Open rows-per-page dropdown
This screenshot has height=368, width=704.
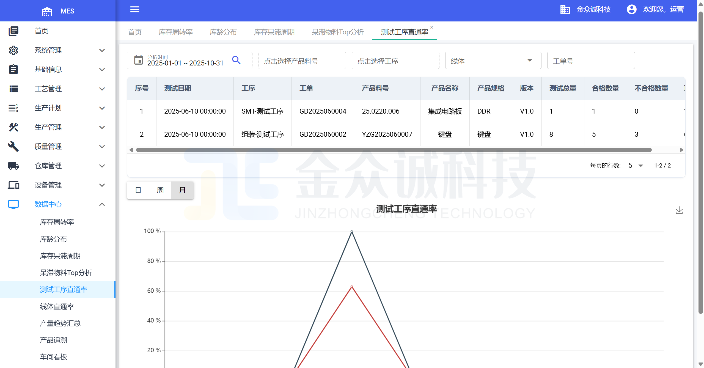[636, 166]
